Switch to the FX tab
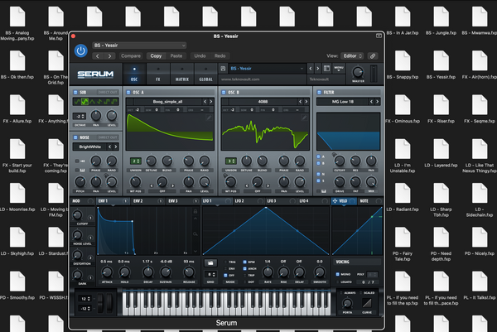 [158, 74]
